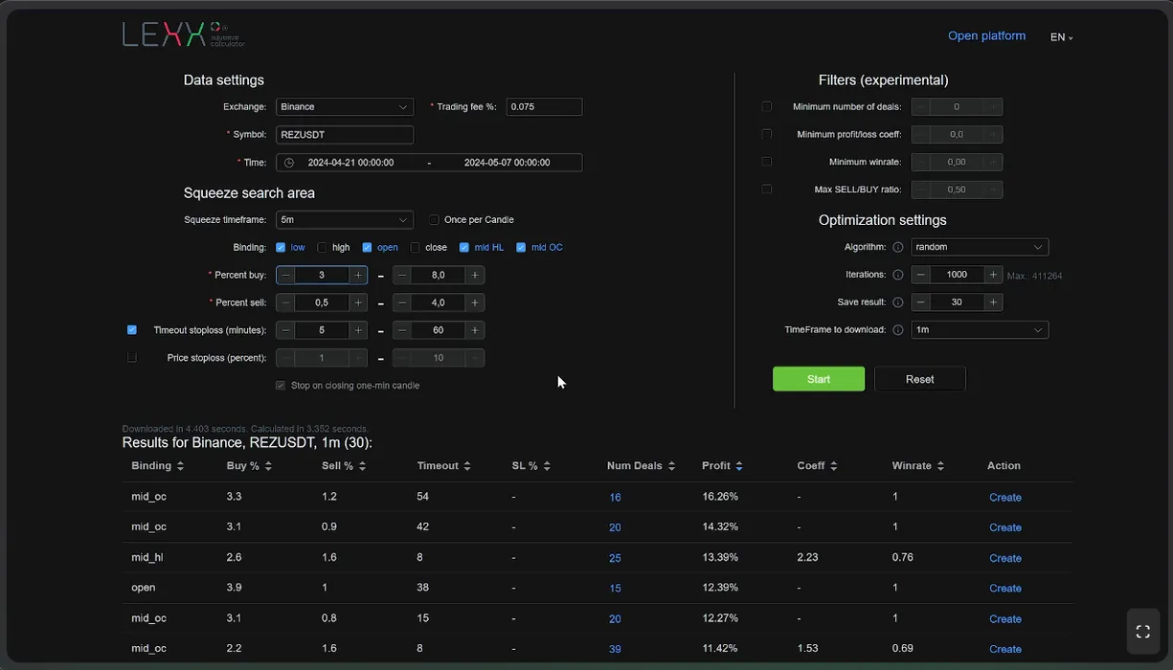Click the Reset button
This screenshot has width=1173, height=670.
click(920, 379)
